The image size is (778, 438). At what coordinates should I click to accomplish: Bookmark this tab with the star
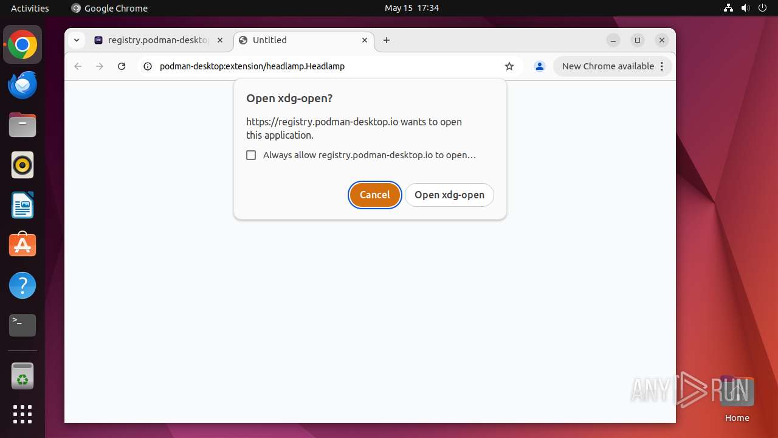(509, 66)
